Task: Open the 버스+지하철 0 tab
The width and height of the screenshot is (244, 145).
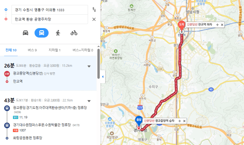Action: [83, 50]
